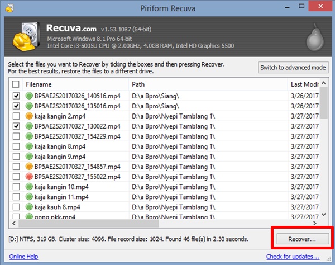Open the Check for updates link

pyautogui.click(x=293, y=257)
